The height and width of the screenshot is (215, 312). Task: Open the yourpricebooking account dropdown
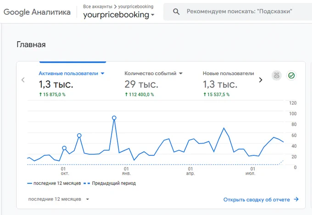tap(119, 15)
